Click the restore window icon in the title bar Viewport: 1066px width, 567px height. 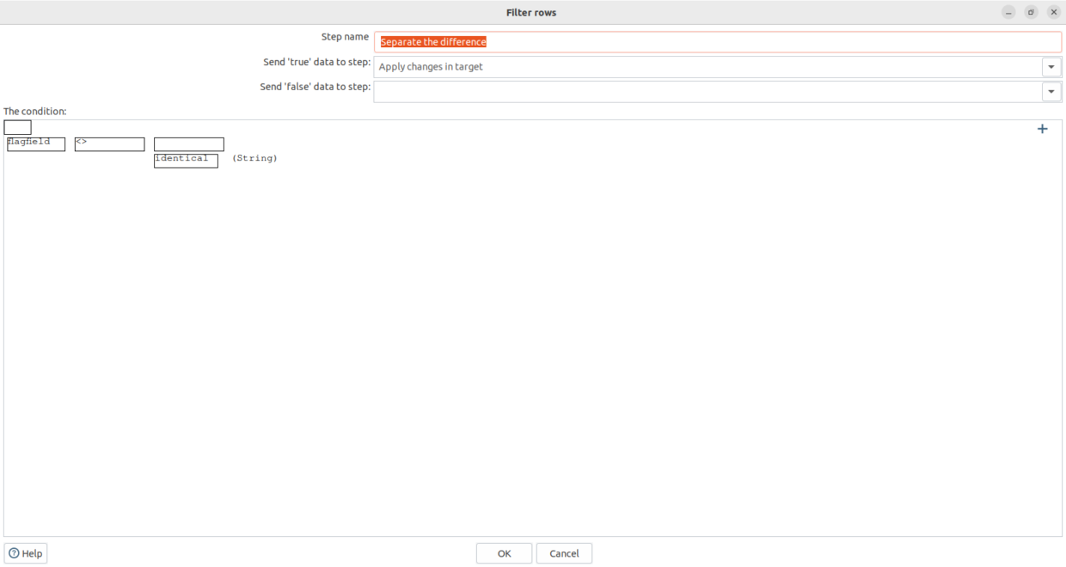pyautogui.click(x=1030, y=12)
